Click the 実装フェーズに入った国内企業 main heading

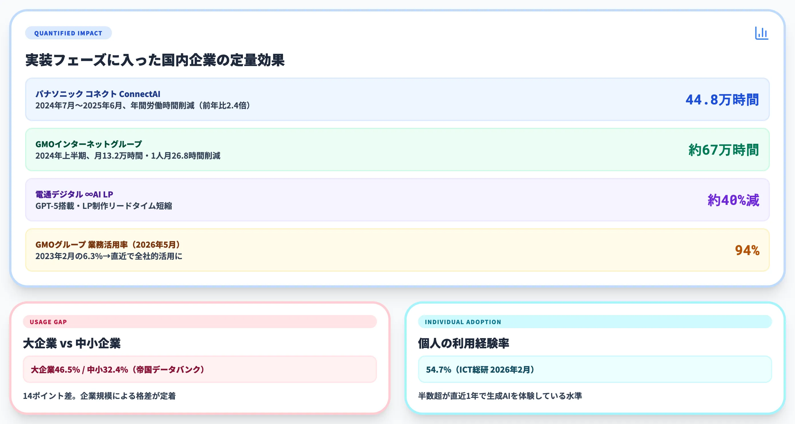point(155,60)
